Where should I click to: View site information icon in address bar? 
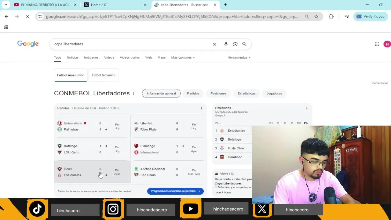(x=40, y=16)
